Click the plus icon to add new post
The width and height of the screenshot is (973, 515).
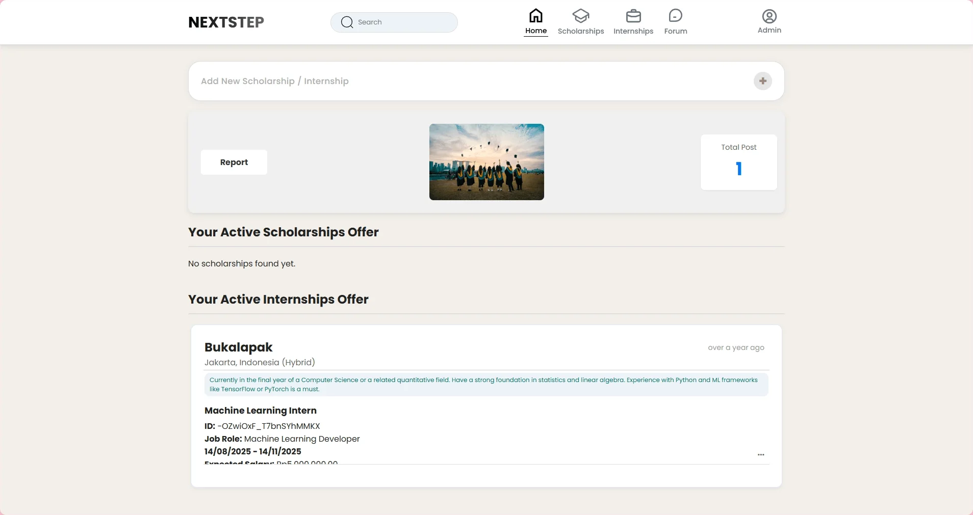coord(763,81)
